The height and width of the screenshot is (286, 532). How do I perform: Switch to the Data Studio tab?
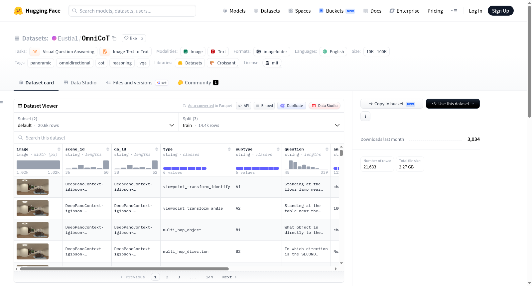(80, 82)
